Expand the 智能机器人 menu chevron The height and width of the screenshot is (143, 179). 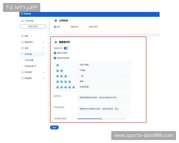click(x=43, y=42)
